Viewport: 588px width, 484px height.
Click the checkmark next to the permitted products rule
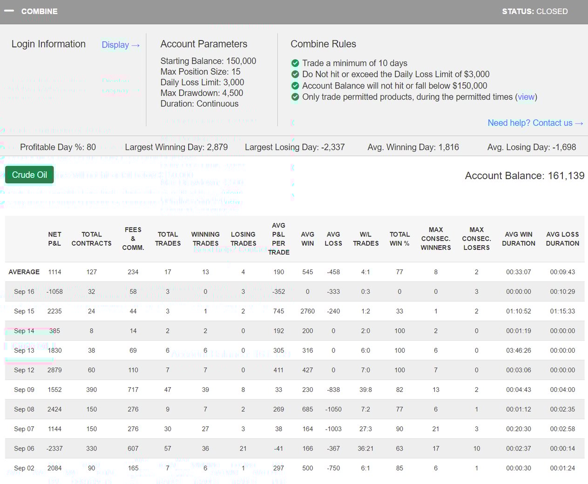[x=295, y=97]
